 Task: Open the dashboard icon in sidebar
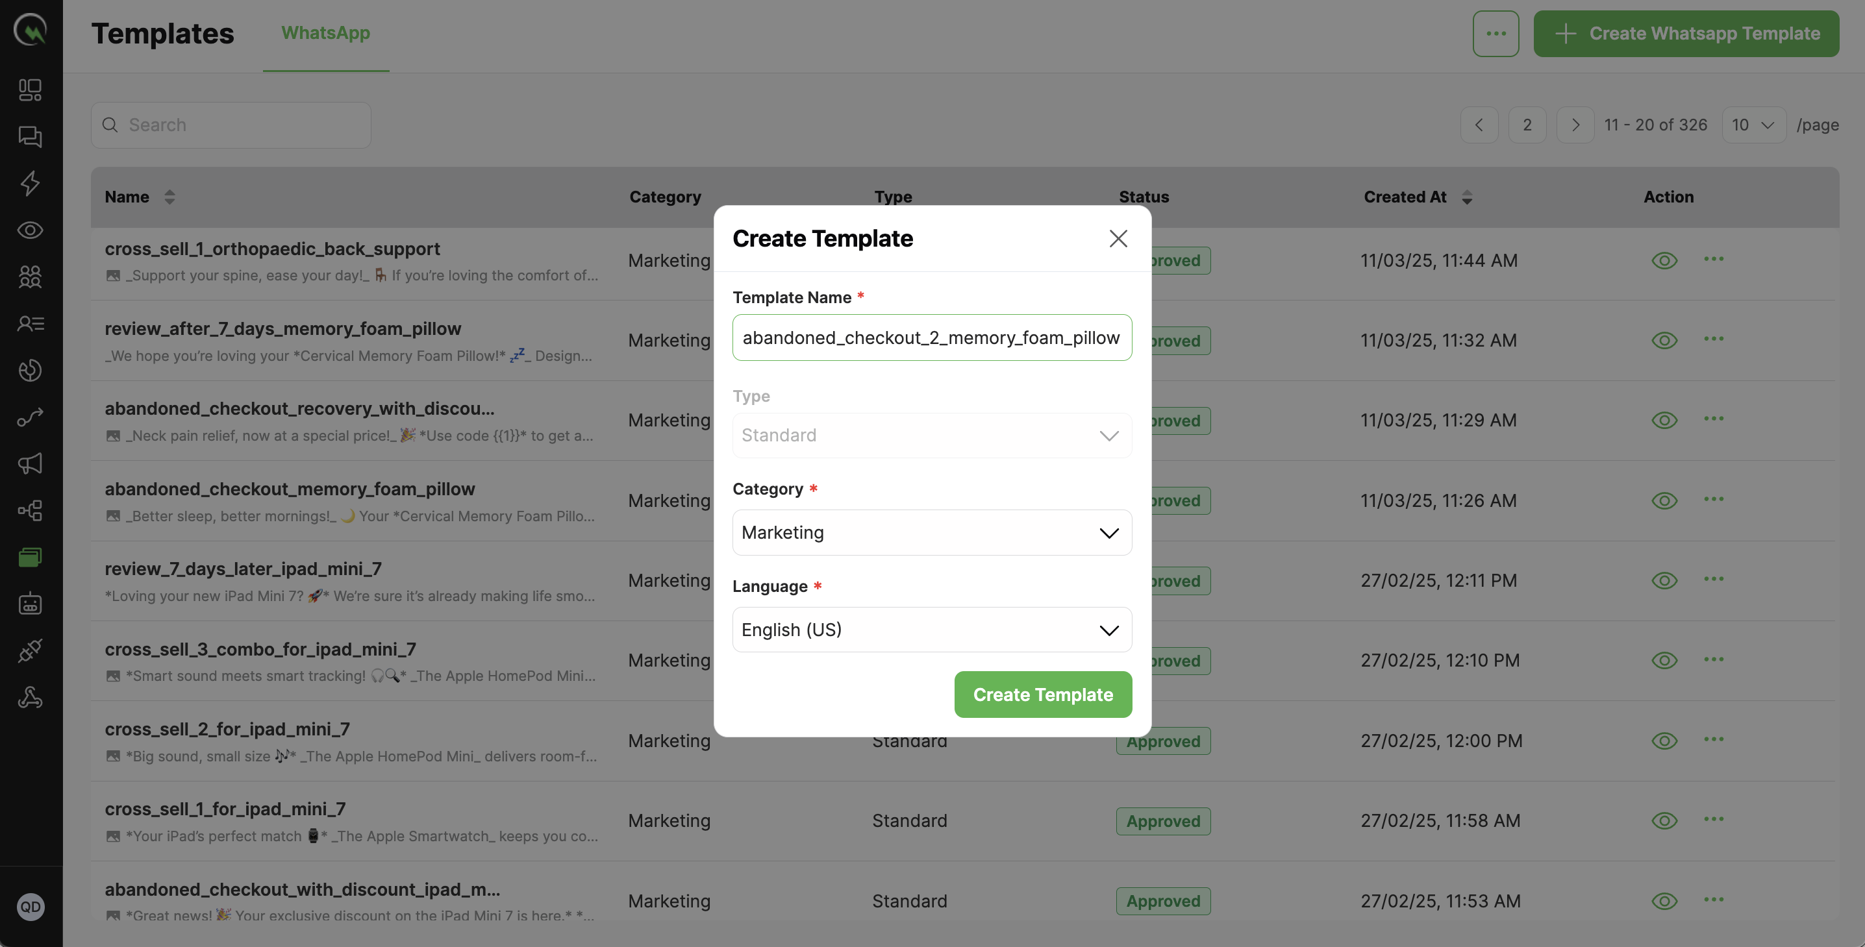click(x=31, y=90)
